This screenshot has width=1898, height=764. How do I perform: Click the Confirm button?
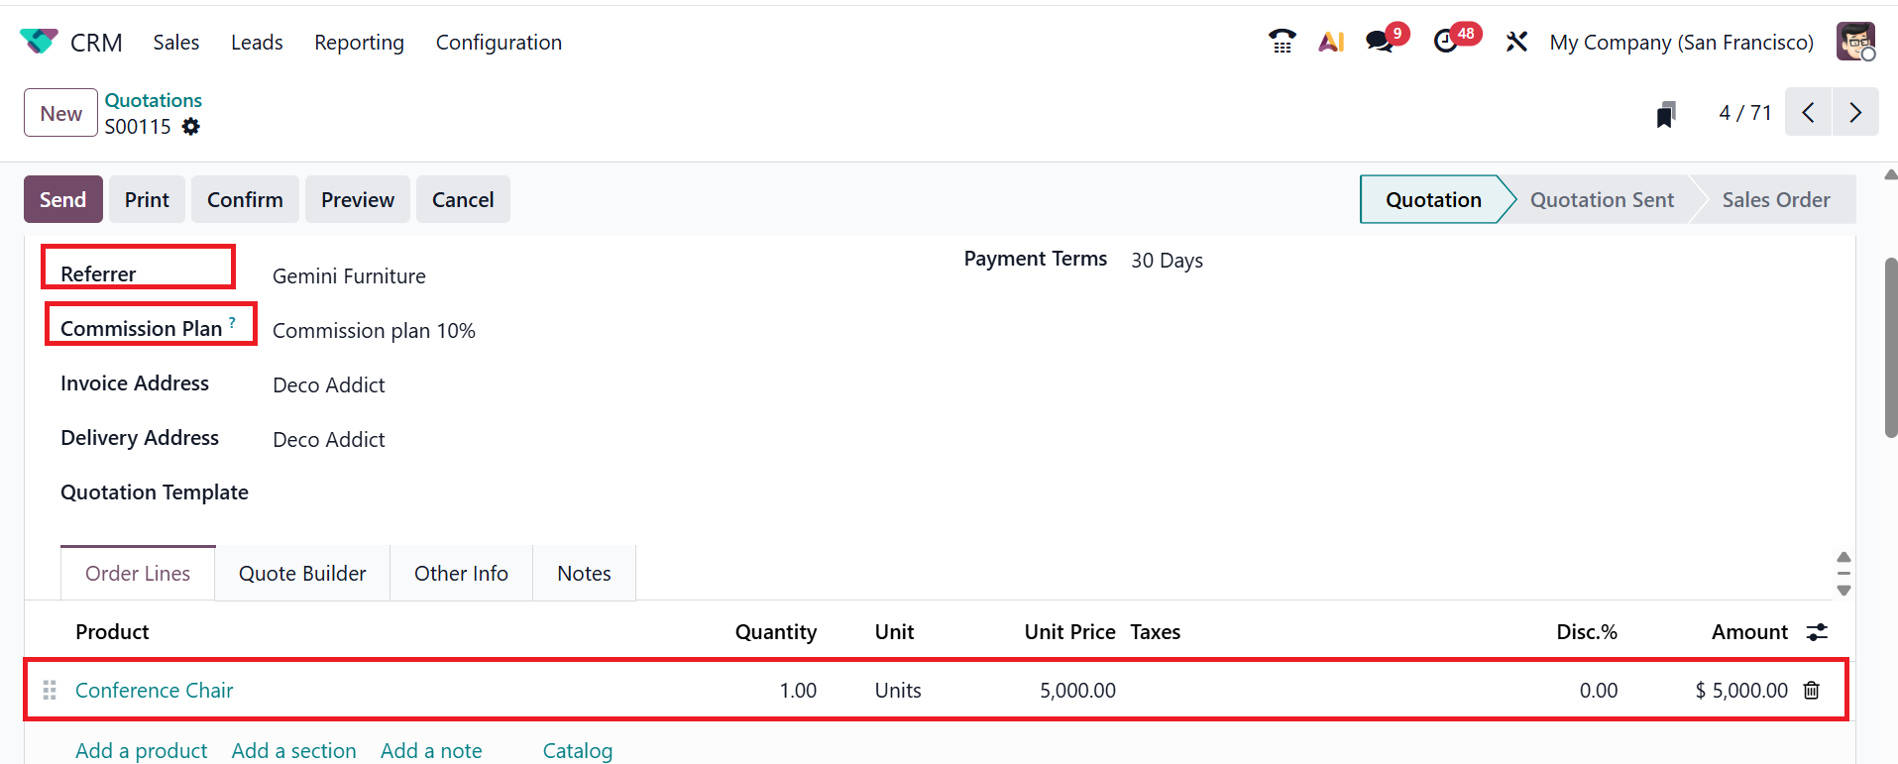[x=245, y=200]
